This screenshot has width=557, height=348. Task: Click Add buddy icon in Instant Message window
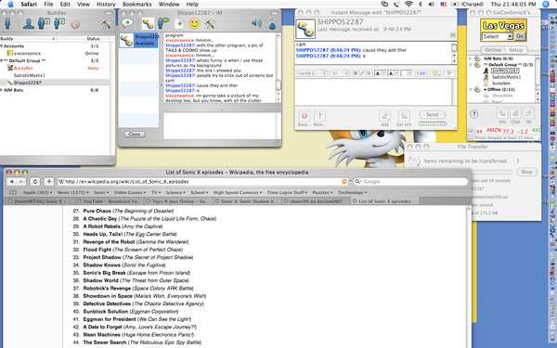tap(384, 116)
